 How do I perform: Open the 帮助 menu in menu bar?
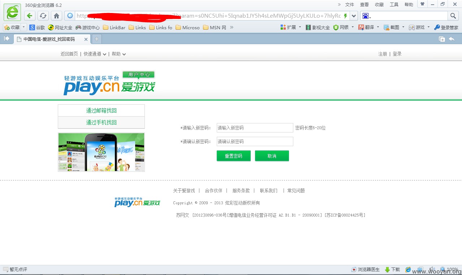(x=409, y=5)
